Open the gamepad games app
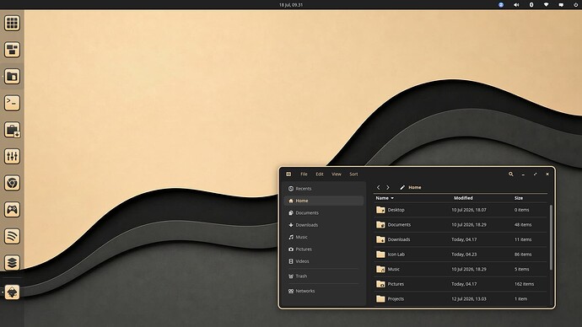582x327 pixels. (12, 210)
